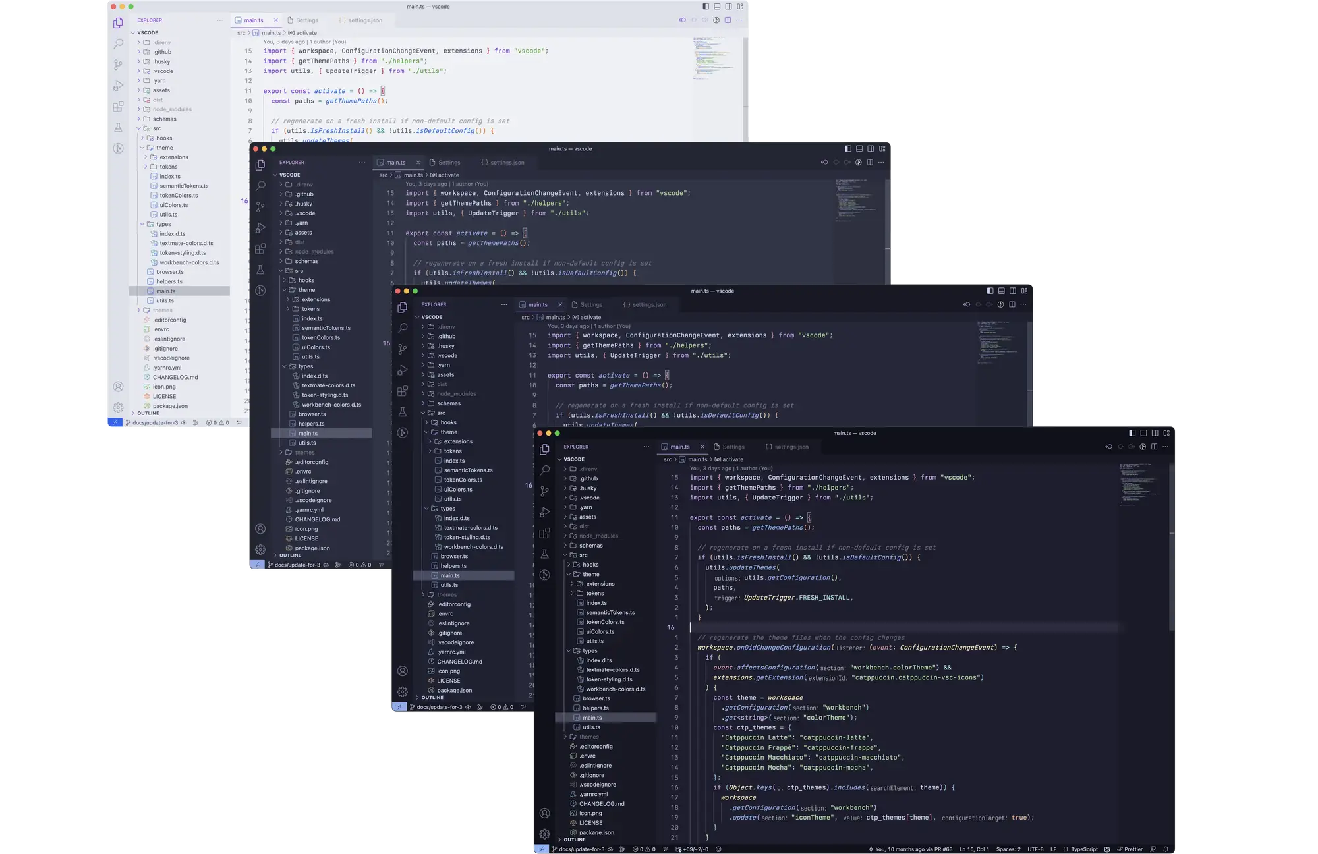
Task: Open changes with previous revision, front window
Action: click(1108, 447)
